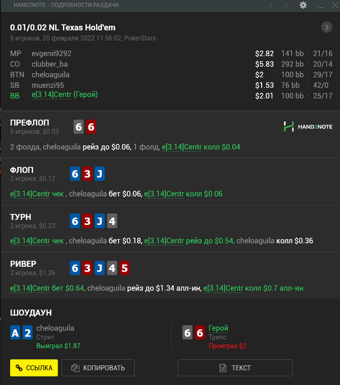The height and width of the screenshot is (385, 340).
Task: Go to next hand with right arrow
Action: point(286,5)
